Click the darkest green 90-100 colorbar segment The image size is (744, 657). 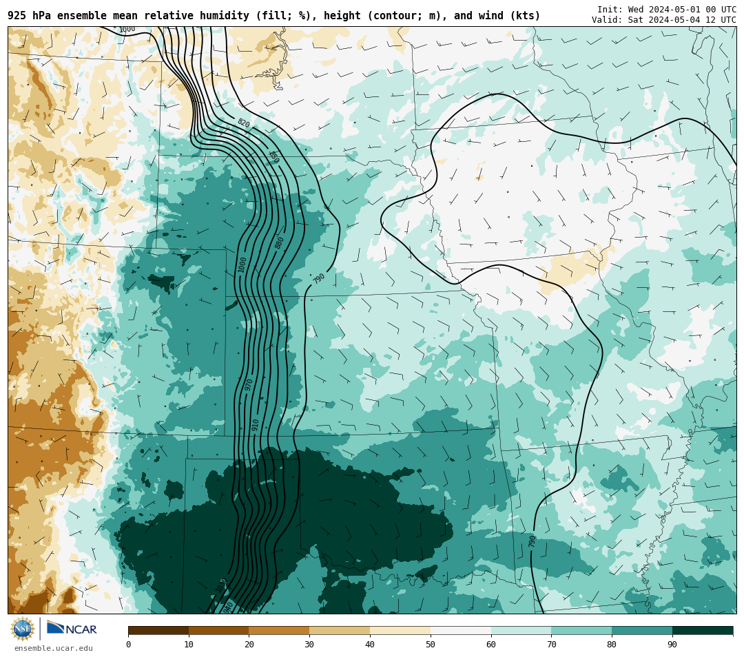click(703, 630)
